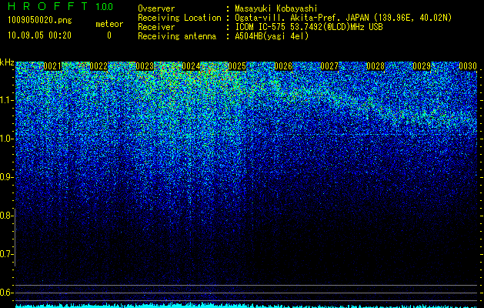Click the 0026 time marker

point(283,66)
